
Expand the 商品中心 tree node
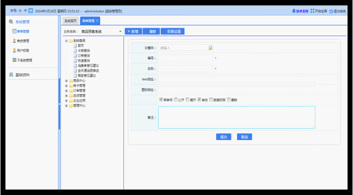66,81
